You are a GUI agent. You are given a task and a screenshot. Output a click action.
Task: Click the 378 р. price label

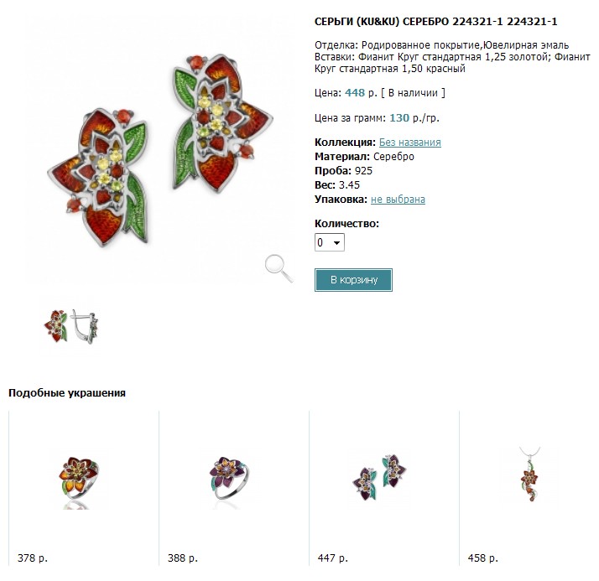[32, 558]
